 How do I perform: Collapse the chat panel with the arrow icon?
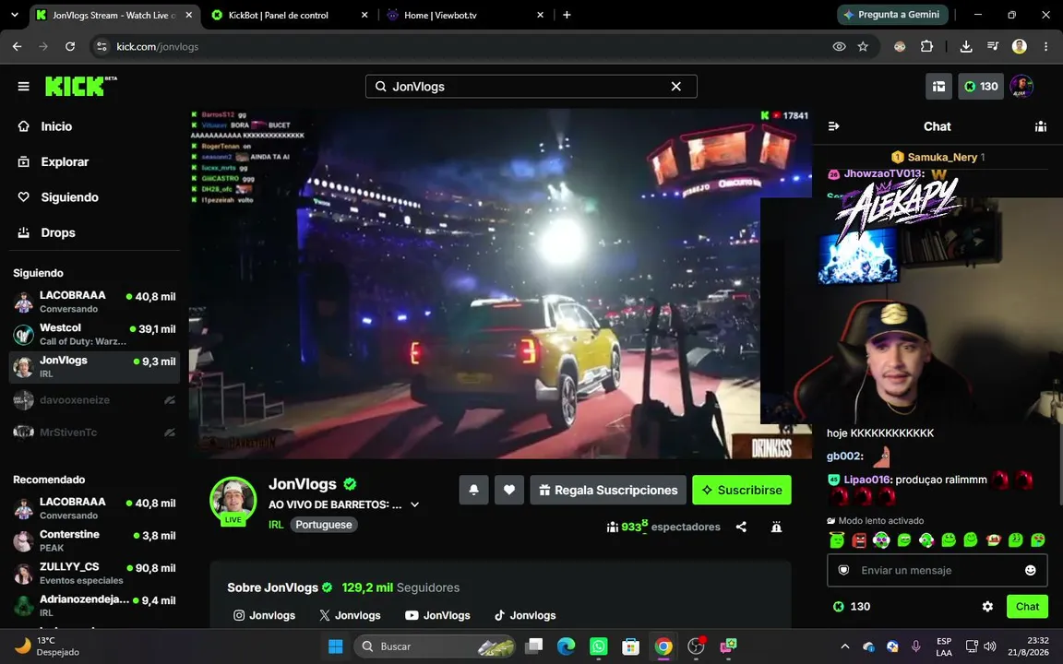834,126
